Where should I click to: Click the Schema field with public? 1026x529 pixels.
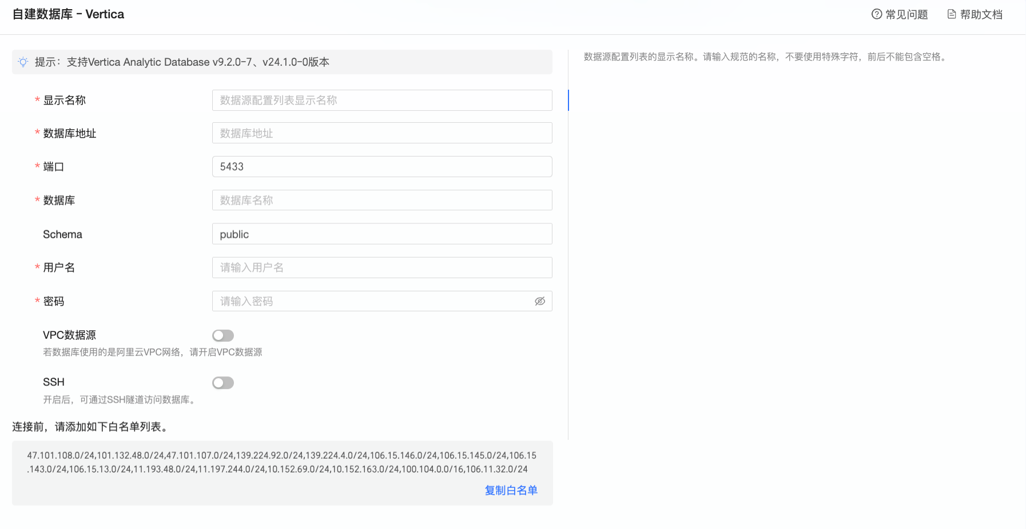tap(382, 234)
